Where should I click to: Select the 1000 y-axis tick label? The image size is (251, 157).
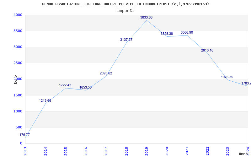coord(18,111)
